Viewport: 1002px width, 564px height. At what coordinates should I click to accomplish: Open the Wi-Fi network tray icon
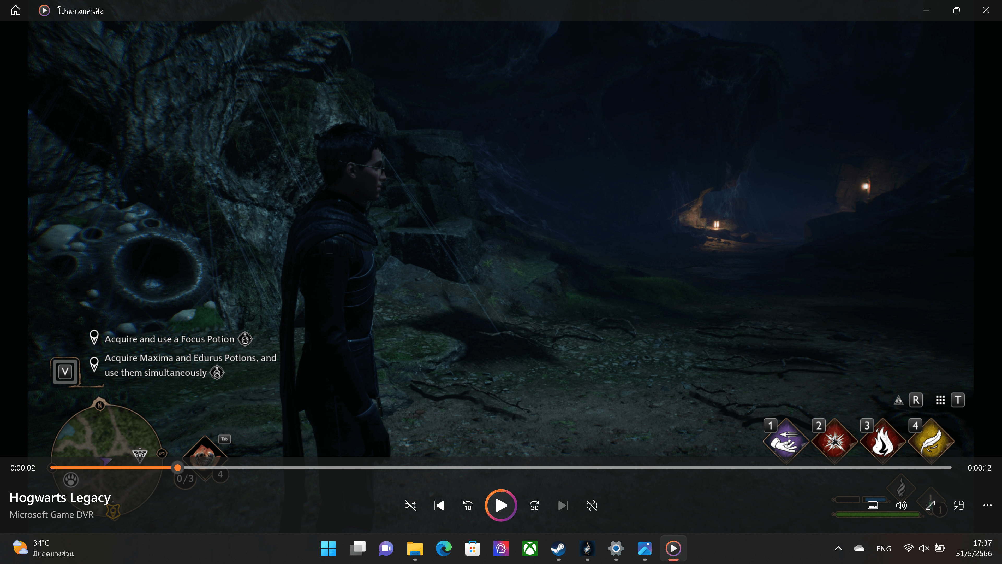[x=909, y=548]
